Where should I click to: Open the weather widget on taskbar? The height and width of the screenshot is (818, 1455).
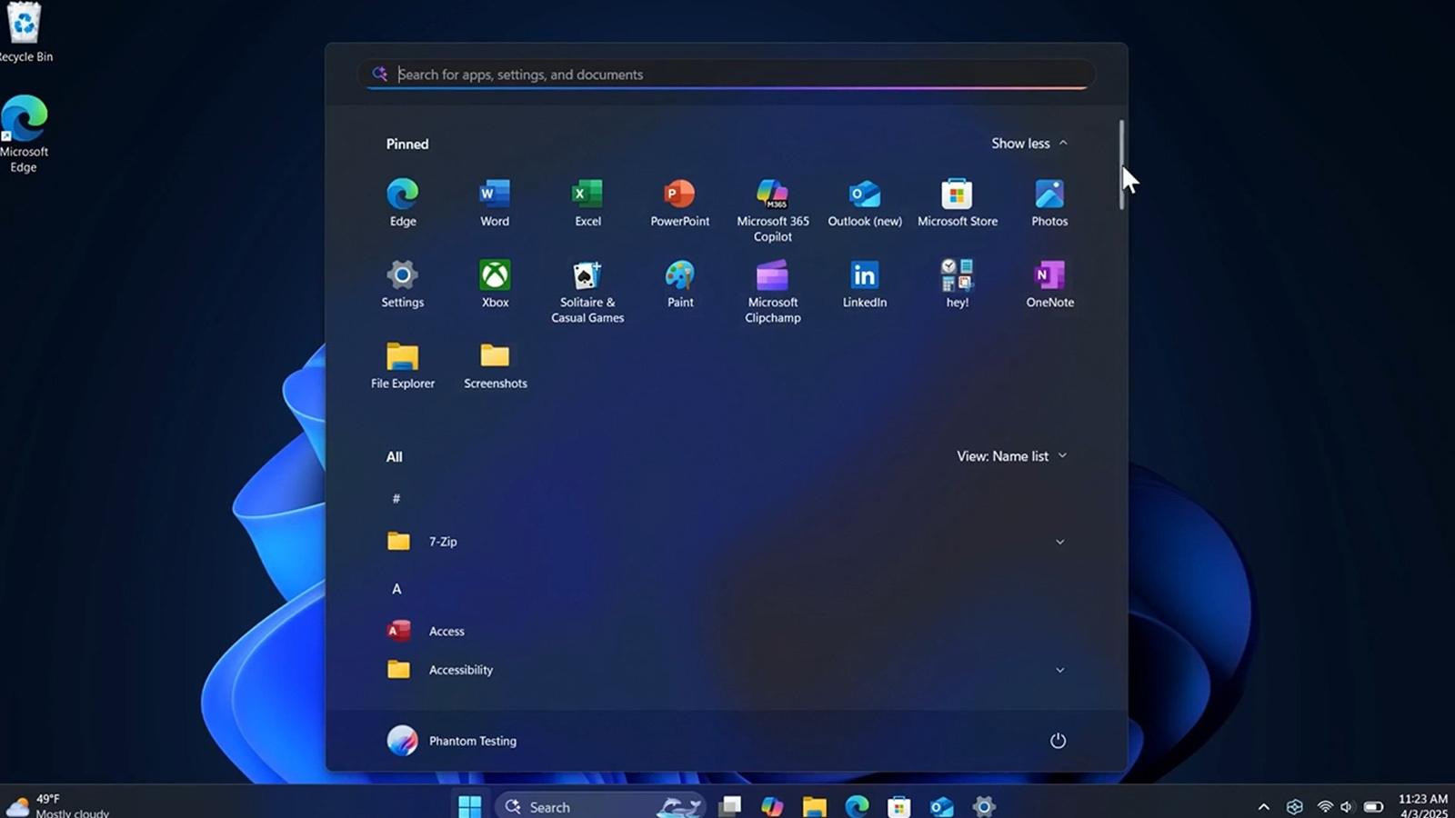58,805
